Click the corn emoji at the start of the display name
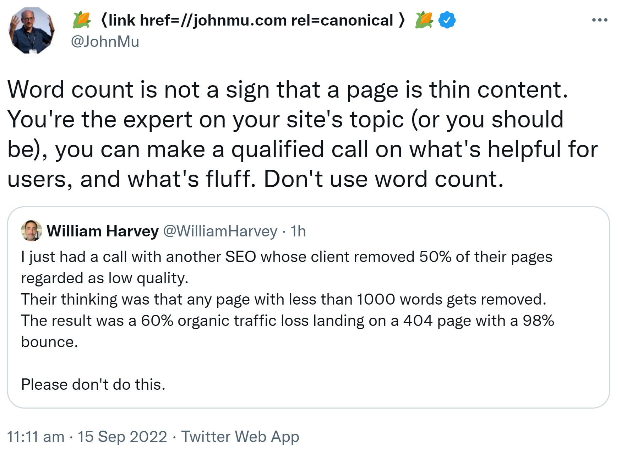 coord(81,20)
